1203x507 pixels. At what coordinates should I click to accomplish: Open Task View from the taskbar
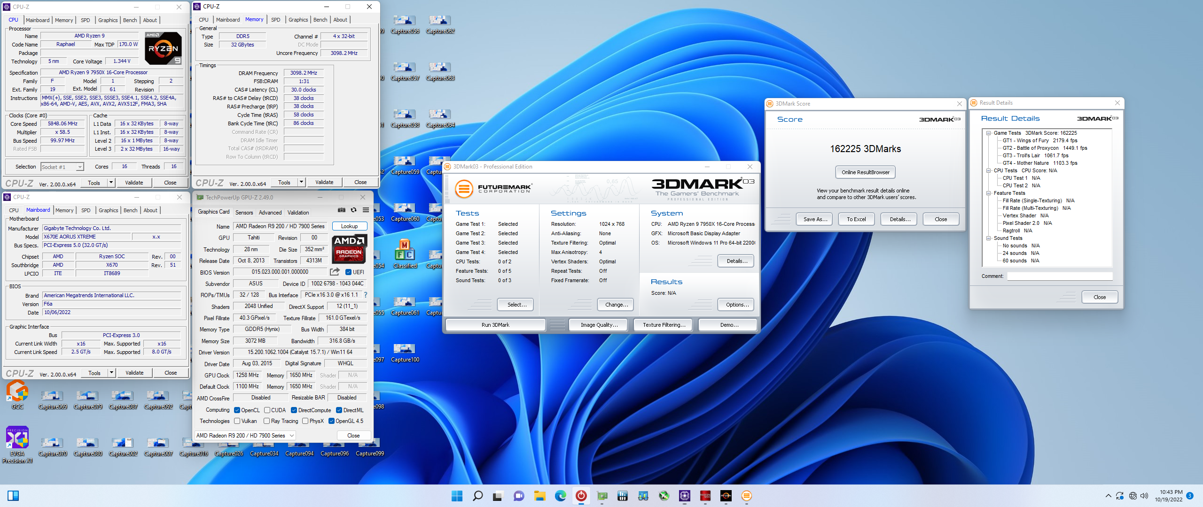pos(498,496)
